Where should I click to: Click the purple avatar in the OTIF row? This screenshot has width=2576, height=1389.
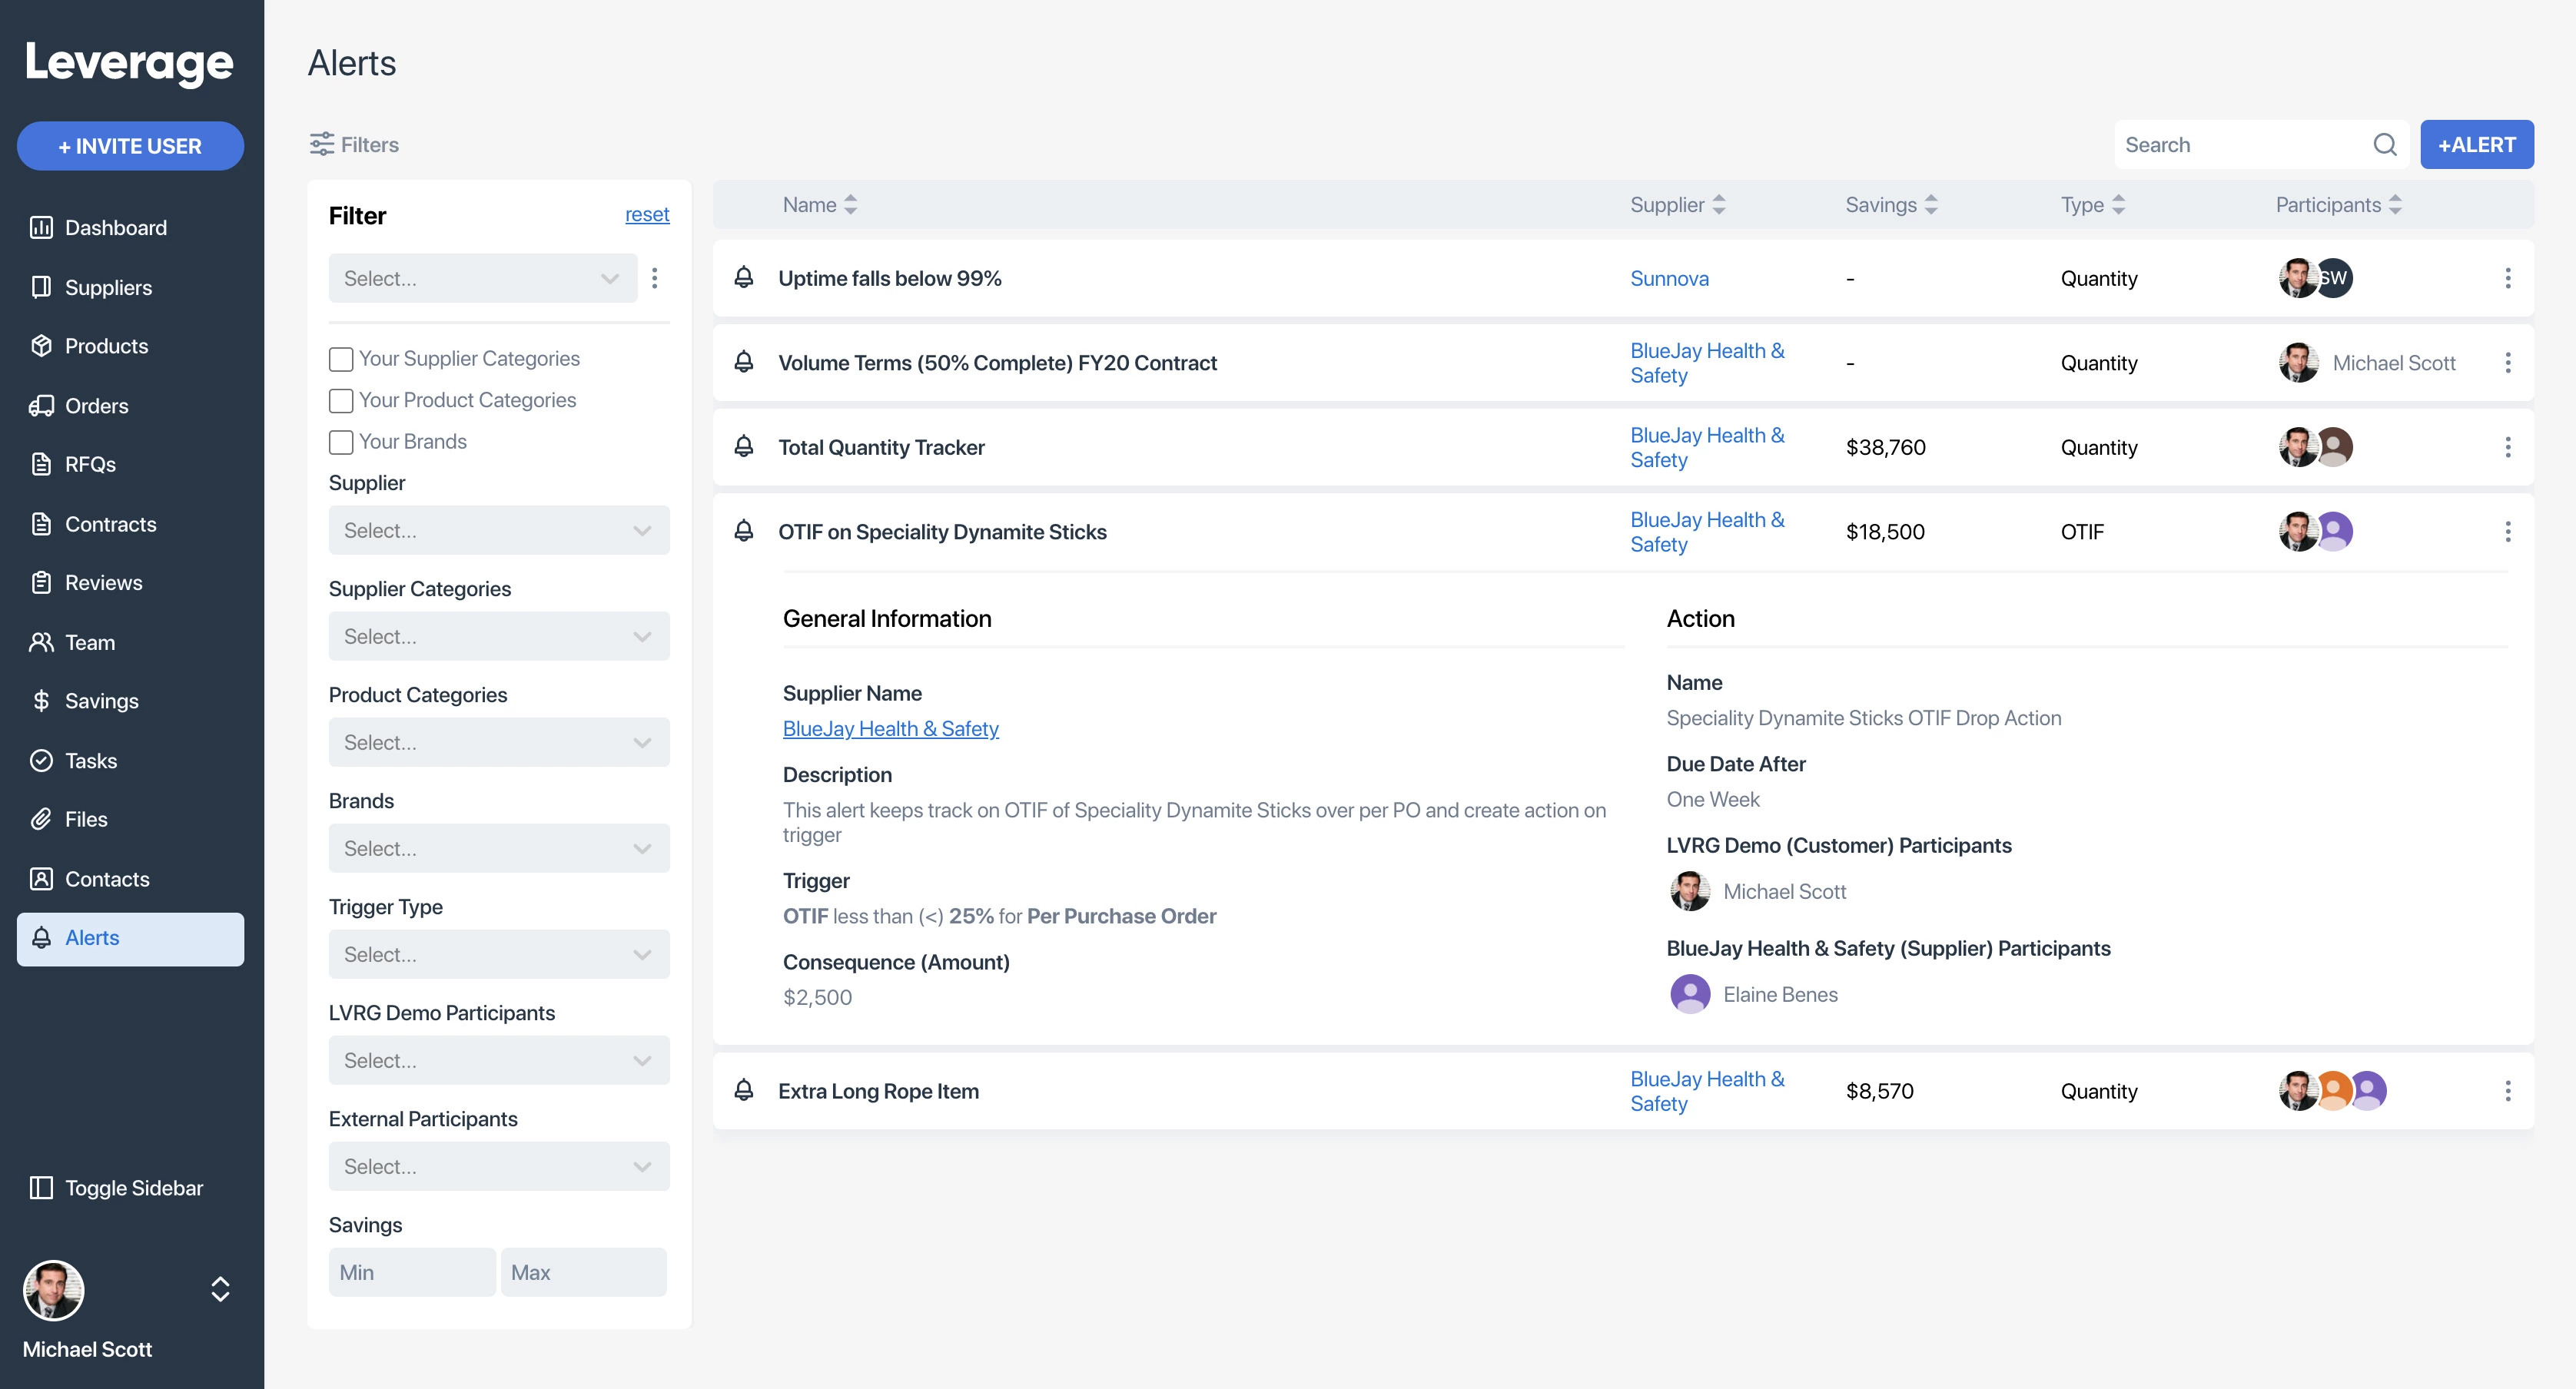[2334, 532]
